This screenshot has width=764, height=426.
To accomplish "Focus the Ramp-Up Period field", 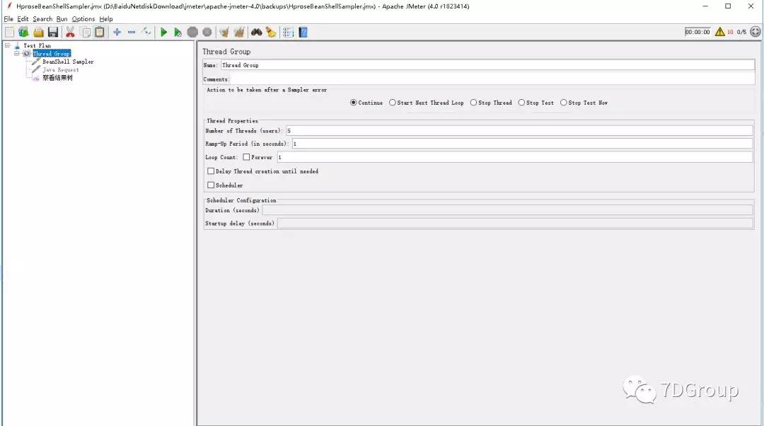I will pyautogui.click(x=522, y=144).
